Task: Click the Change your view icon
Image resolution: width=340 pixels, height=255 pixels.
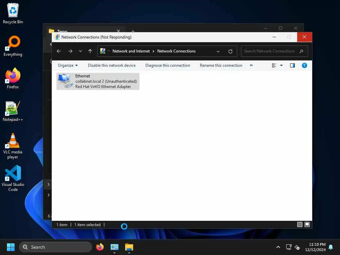Action: pos(274,65)
